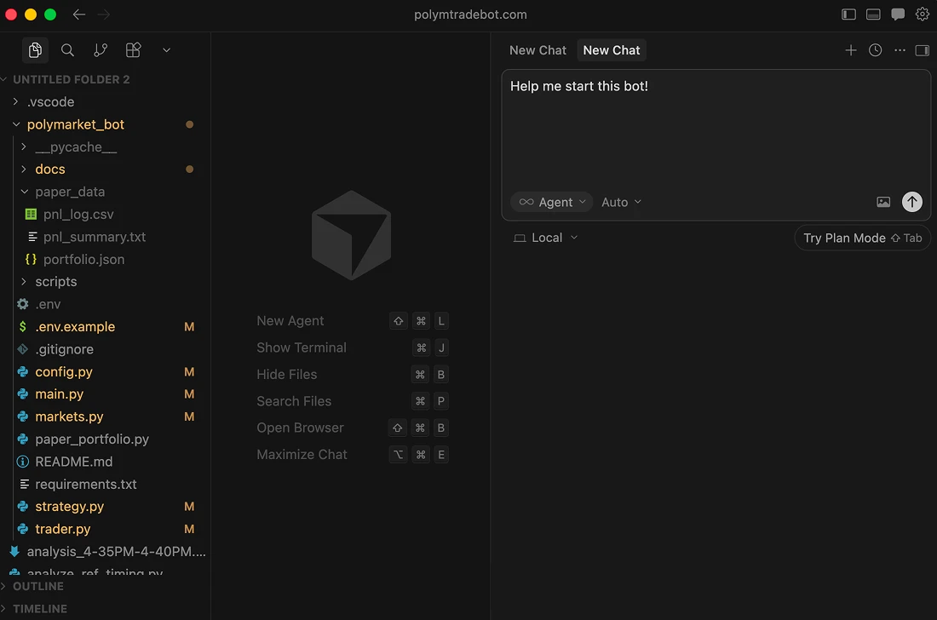Open Source Control branch icon
Image resolution: width=937 pixels, height=620 pixels.
101,50
